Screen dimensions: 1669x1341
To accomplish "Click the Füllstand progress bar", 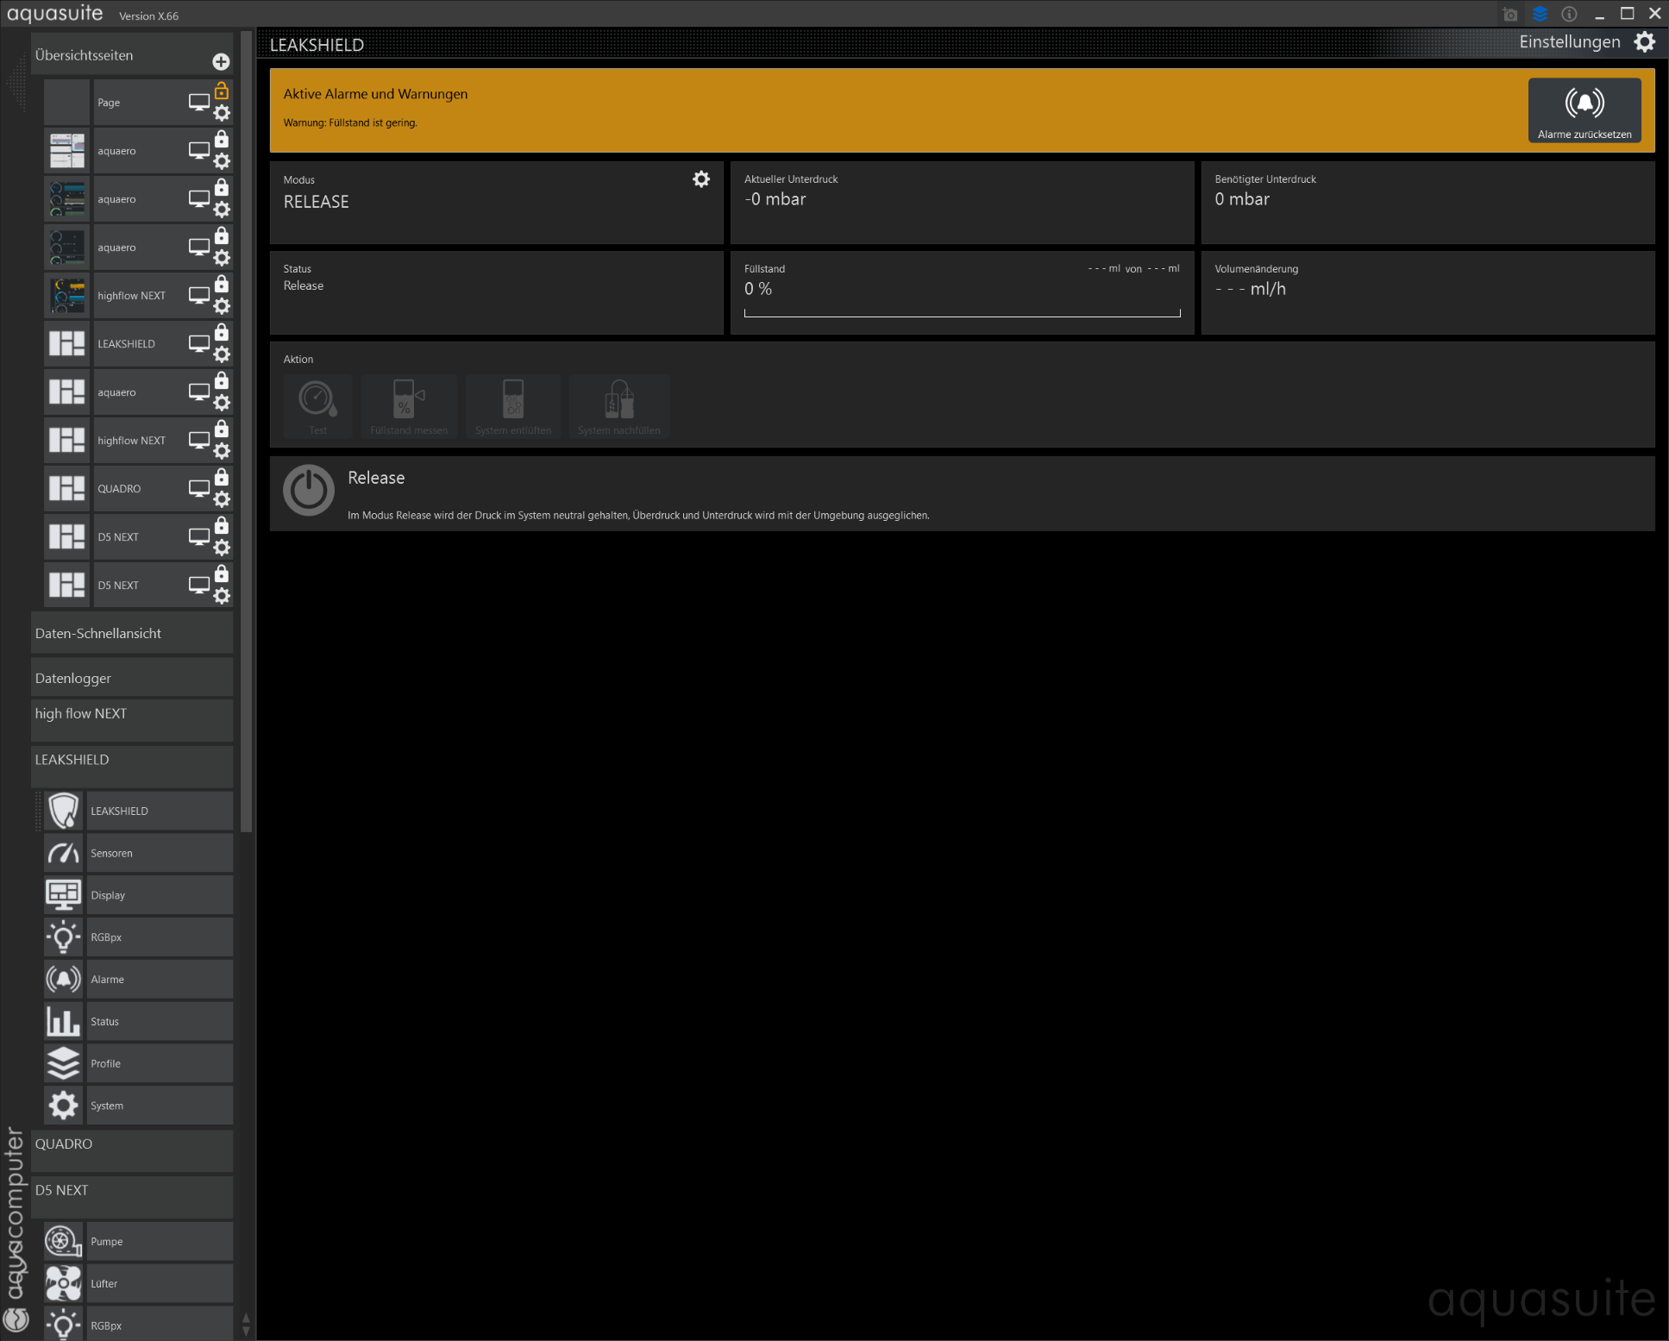I will pyautogui.click(x=962, y=313).
